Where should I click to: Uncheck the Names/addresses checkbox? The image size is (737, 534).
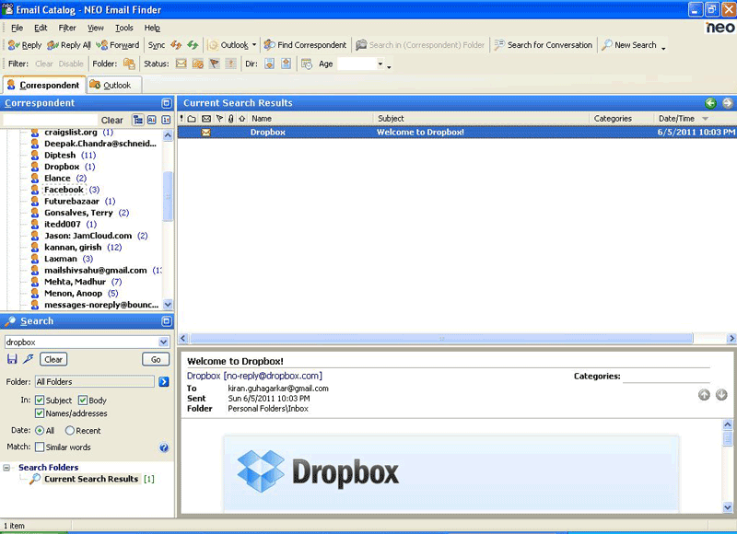(40, 413)
